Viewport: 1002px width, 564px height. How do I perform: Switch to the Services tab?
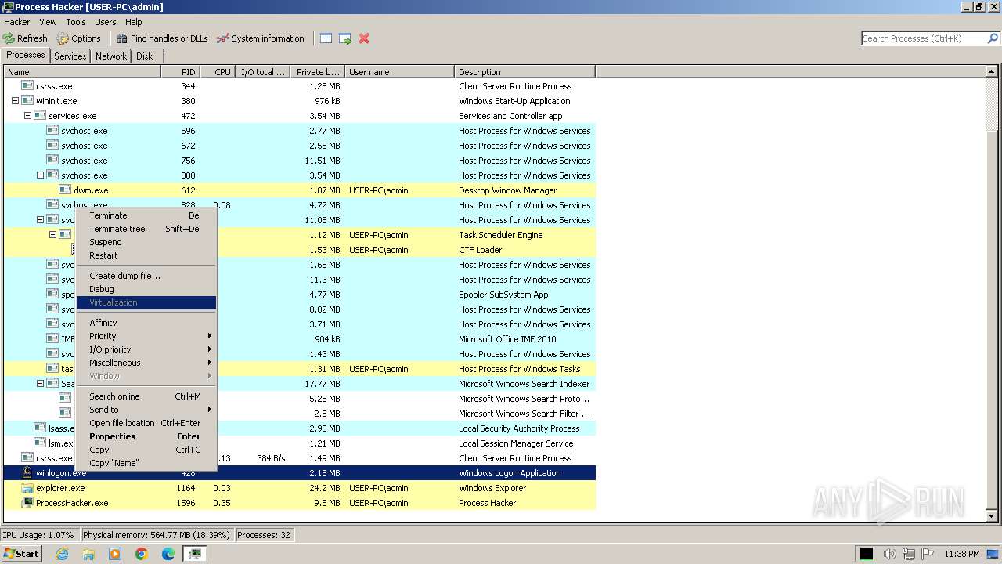70,56
